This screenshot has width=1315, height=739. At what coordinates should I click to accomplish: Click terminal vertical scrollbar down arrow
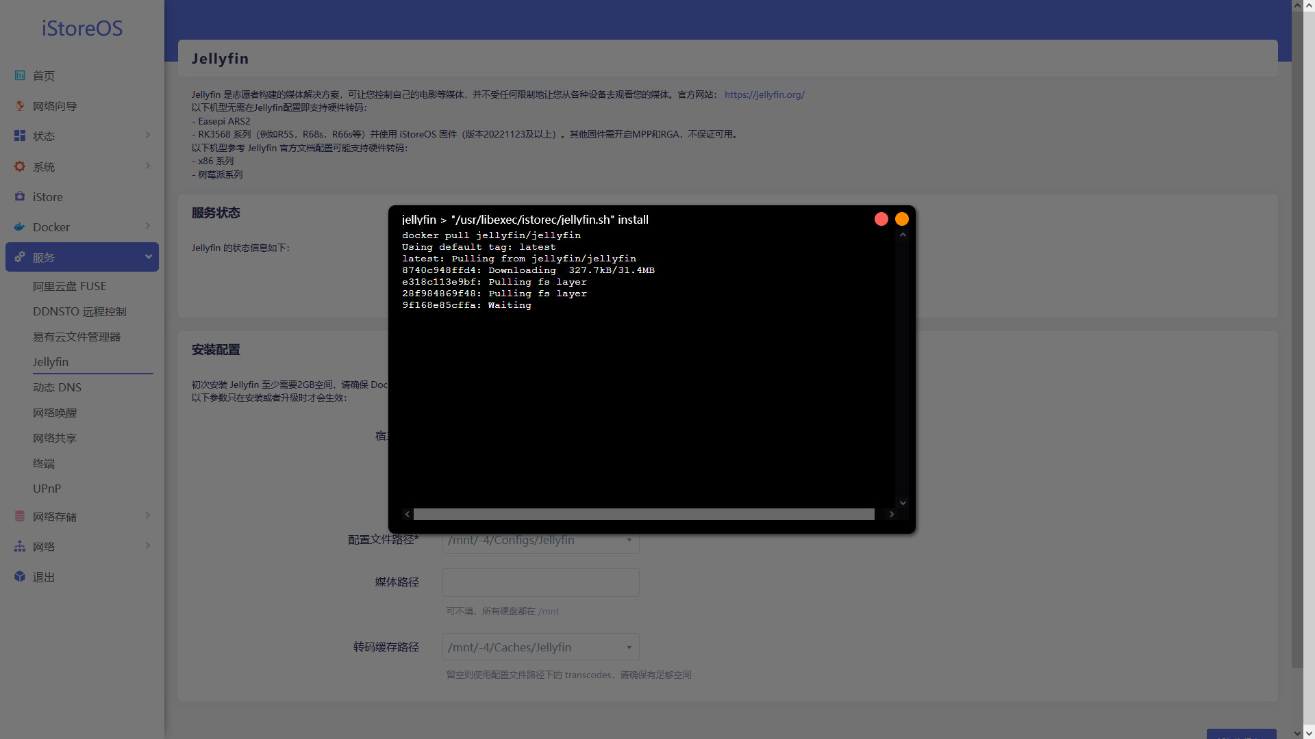pyautogui.click(x=903, y=503)
